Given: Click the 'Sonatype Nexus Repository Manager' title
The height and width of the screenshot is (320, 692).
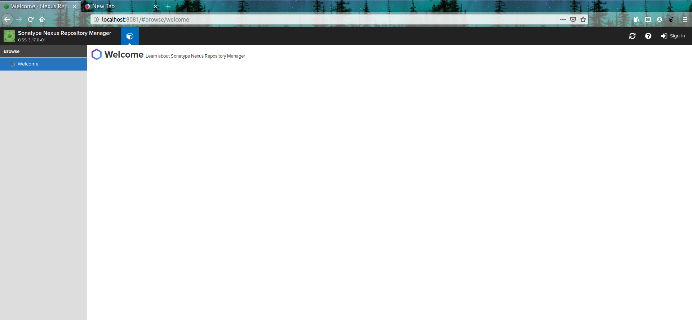Looking at the screenshot, I should click(65, 33).
